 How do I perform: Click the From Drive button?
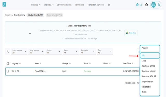point(131,33)
